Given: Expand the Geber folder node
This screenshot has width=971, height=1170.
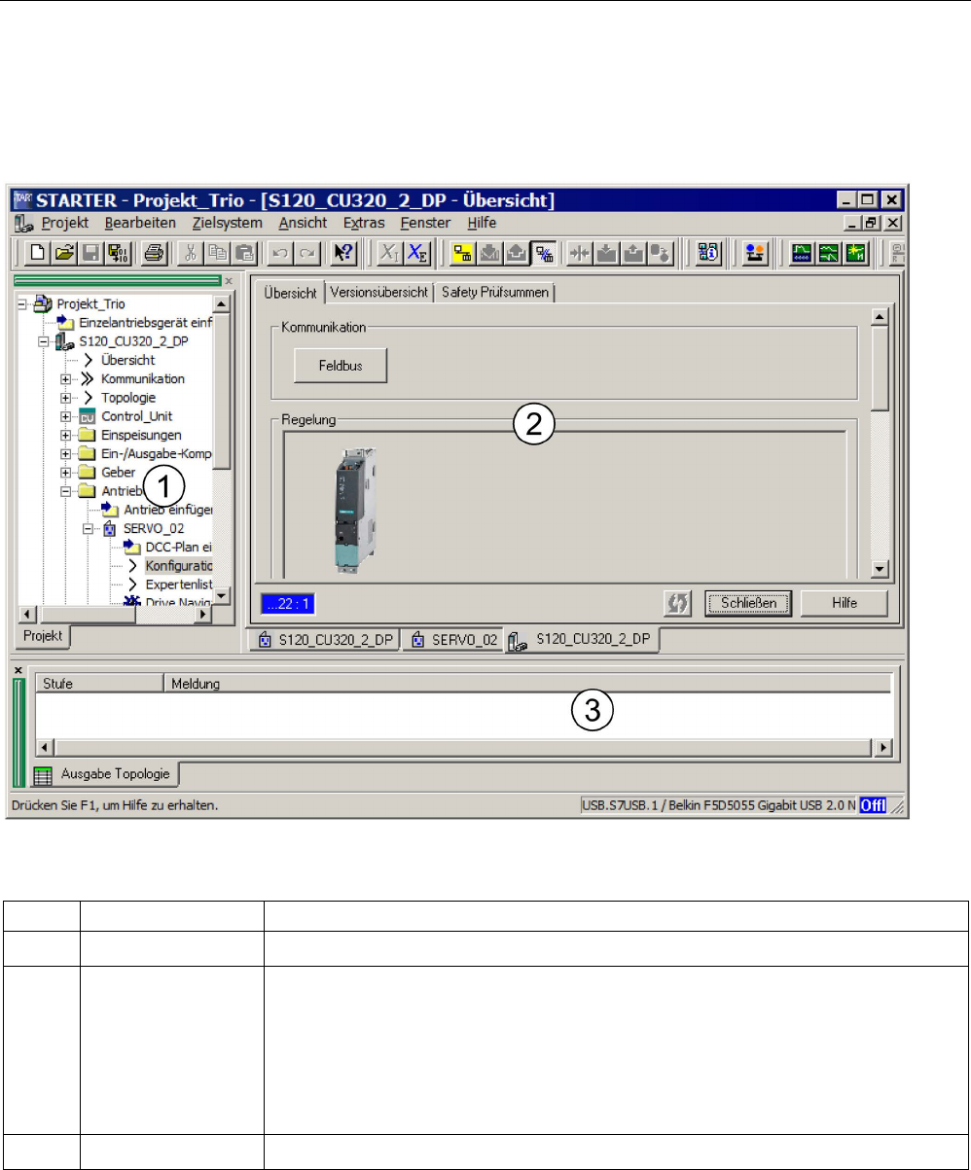Looking at the screenshot, I should coord(65,473).
